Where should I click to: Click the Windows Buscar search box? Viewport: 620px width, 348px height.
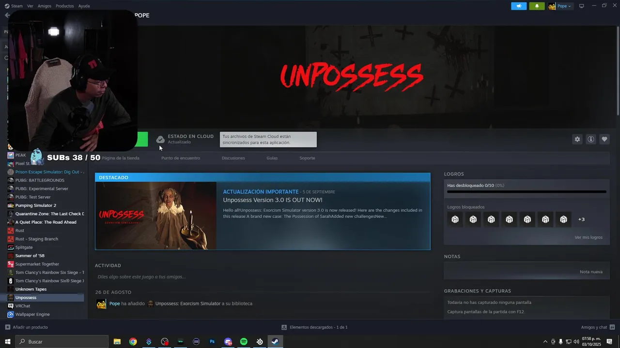[62, 342]
